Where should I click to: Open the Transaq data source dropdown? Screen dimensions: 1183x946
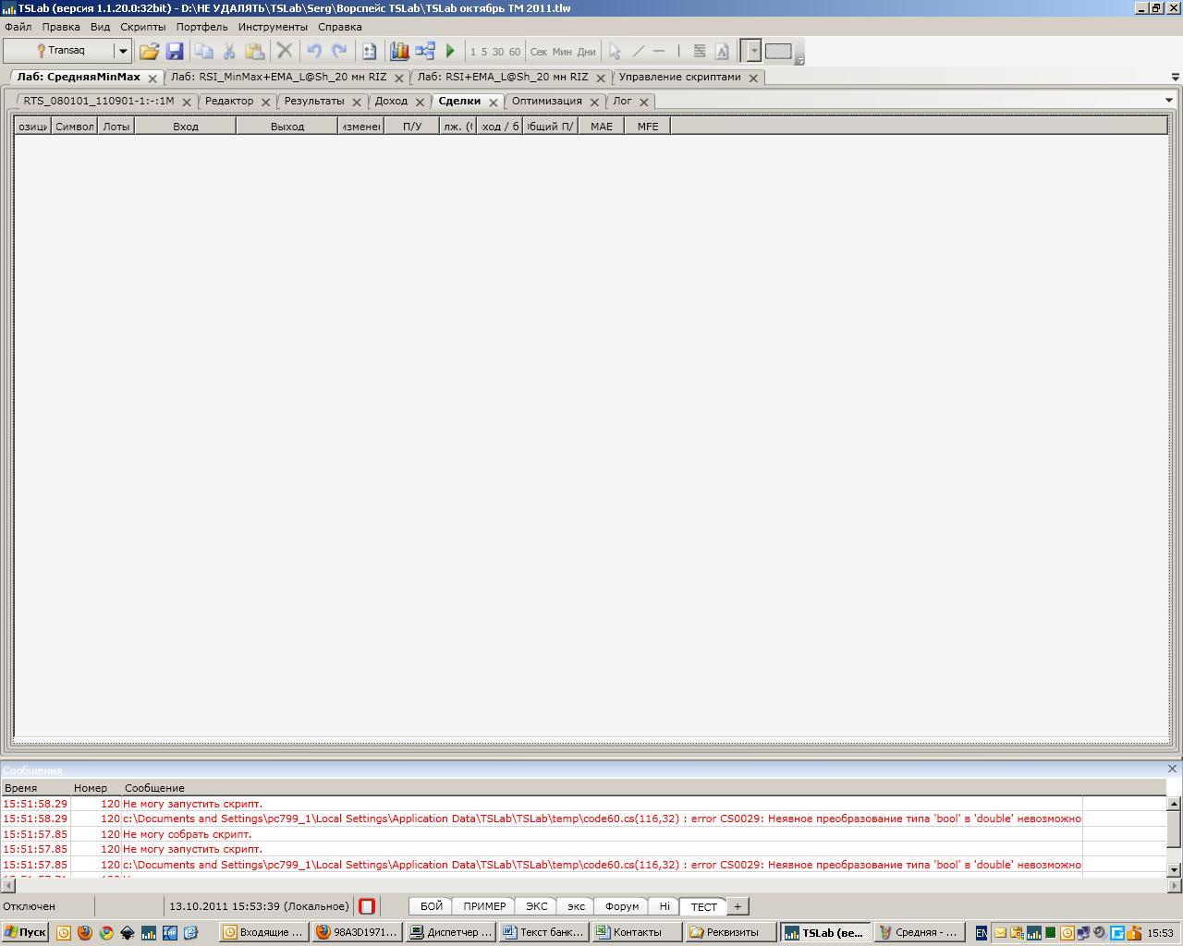pos(122,51)
